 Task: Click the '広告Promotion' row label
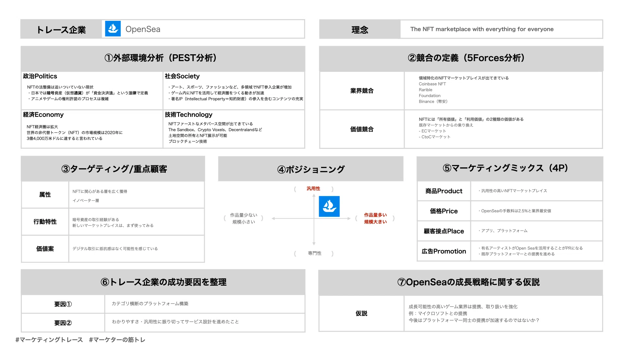444,251
